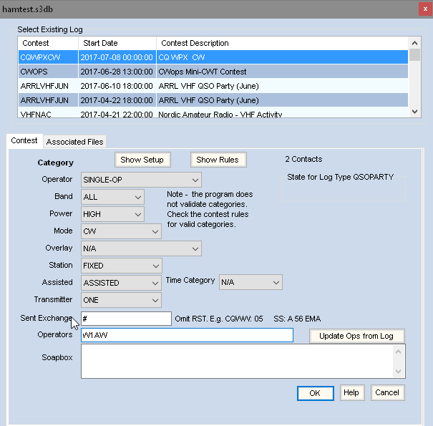433x426 pixels.
Task: Click the Contest Description column header
Action: (x=282, y=43)
